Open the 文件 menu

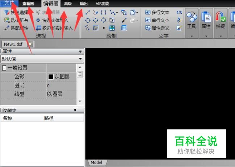(9, 3)
